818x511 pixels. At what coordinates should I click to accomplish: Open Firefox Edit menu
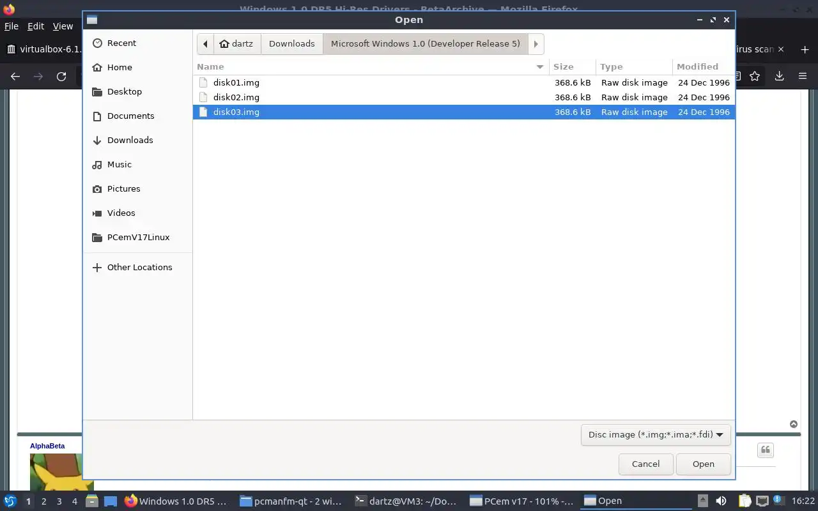(36, 26)
